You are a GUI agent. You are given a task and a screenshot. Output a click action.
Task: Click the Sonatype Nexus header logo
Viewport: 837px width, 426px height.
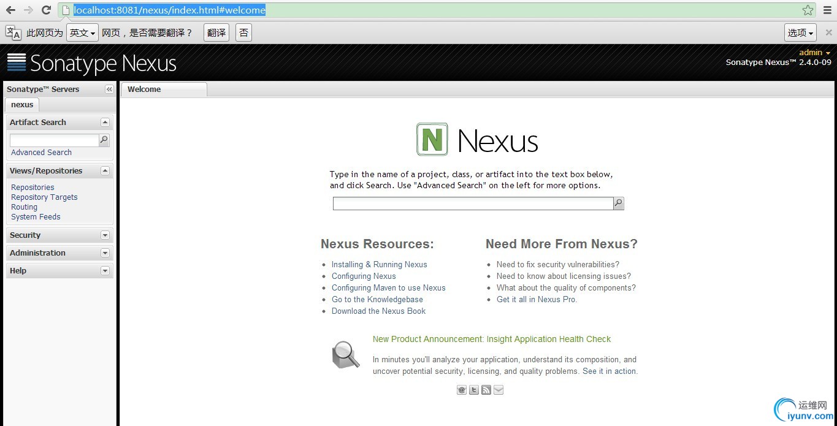[91, 63]
